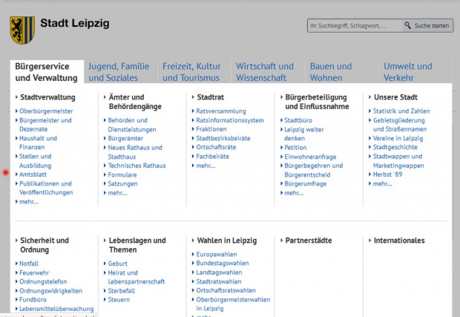Open Stellen und Ausbildung link
Viewport: 460px width, 317px height.
click(35, 161)
